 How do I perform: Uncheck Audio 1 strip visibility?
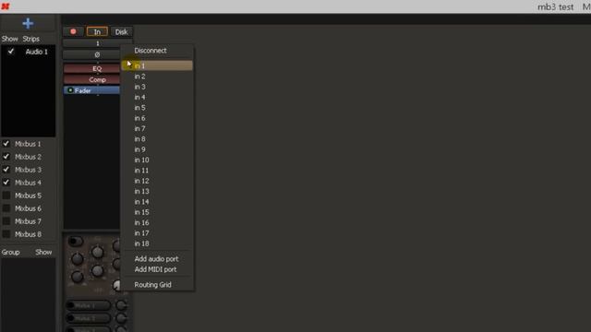tap(11, 52)
